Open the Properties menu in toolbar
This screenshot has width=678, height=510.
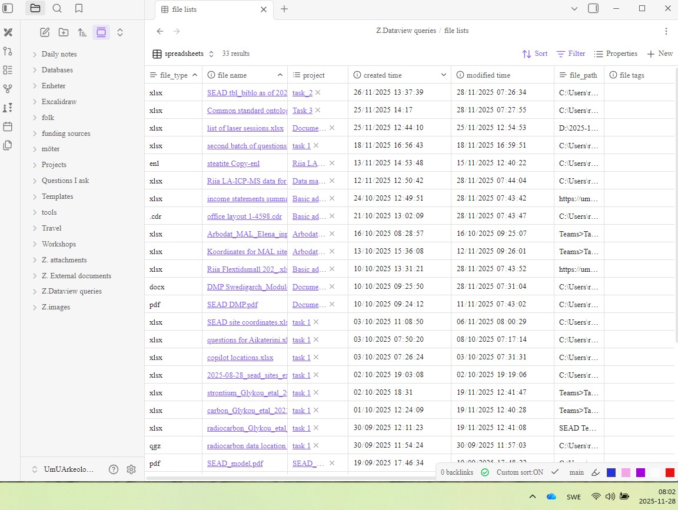(616, 54)
